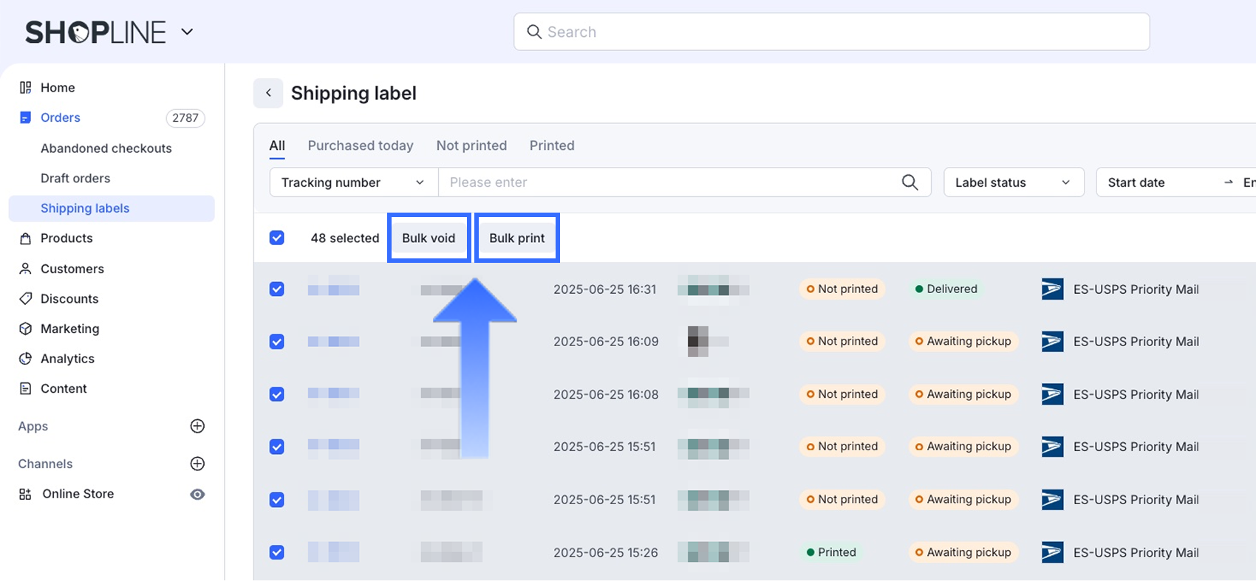
Task: View Online Store using the eye icon
Action: pyautogui.click(x=197, y=494)
